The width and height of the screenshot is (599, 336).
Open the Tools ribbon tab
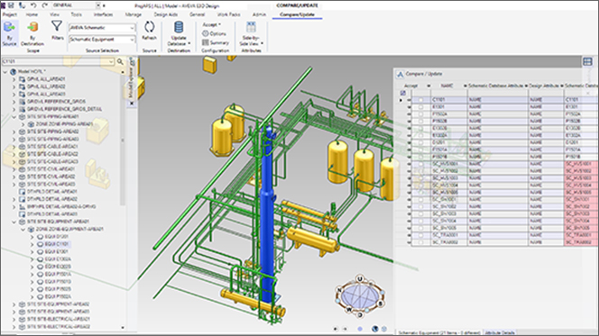coord(77,14)
